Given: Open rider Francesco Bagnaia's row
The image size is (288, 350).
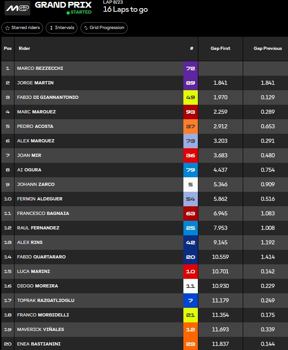Looking at the screenshot, I should tap(43, 214).
